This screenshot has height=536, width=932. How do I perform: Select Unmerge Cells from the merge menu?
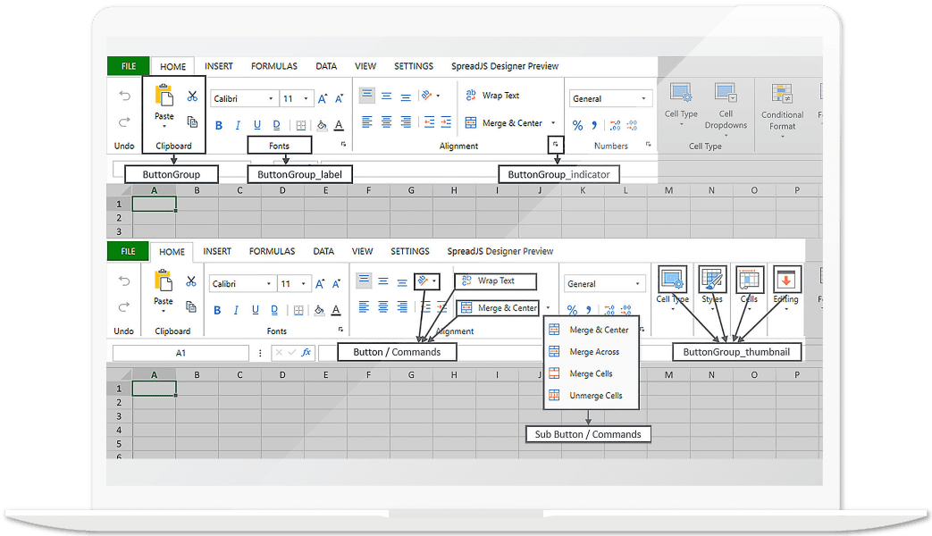tap(595, 396)
